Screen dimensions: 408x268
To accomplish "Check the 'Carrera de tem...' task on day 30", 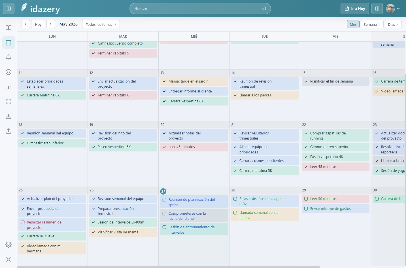I will pos(377,199).
